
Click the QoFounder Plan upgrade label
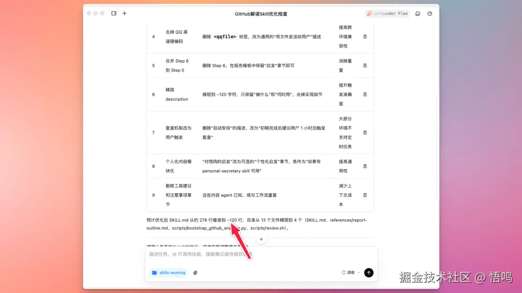pyautogui.click(x=390, y=13)
